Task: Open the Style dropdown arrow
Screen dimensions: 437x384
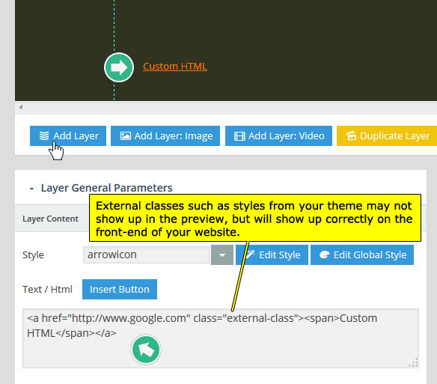Action: point(222,255)
